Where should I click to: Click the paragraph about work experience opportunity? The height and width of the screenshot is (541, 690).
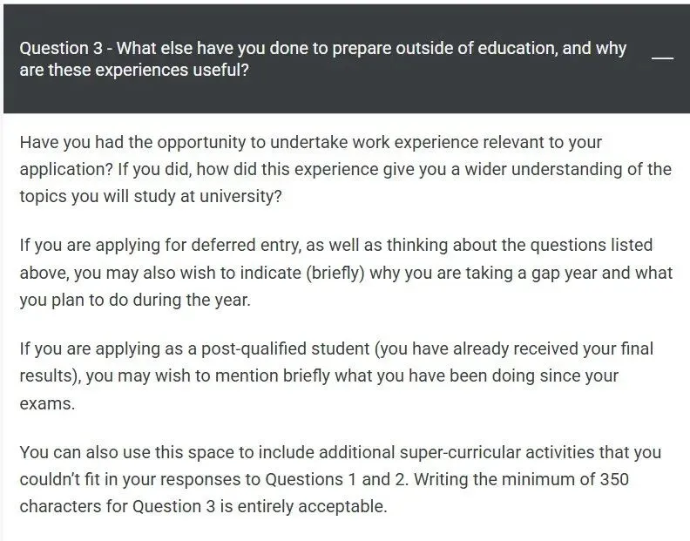310,142
